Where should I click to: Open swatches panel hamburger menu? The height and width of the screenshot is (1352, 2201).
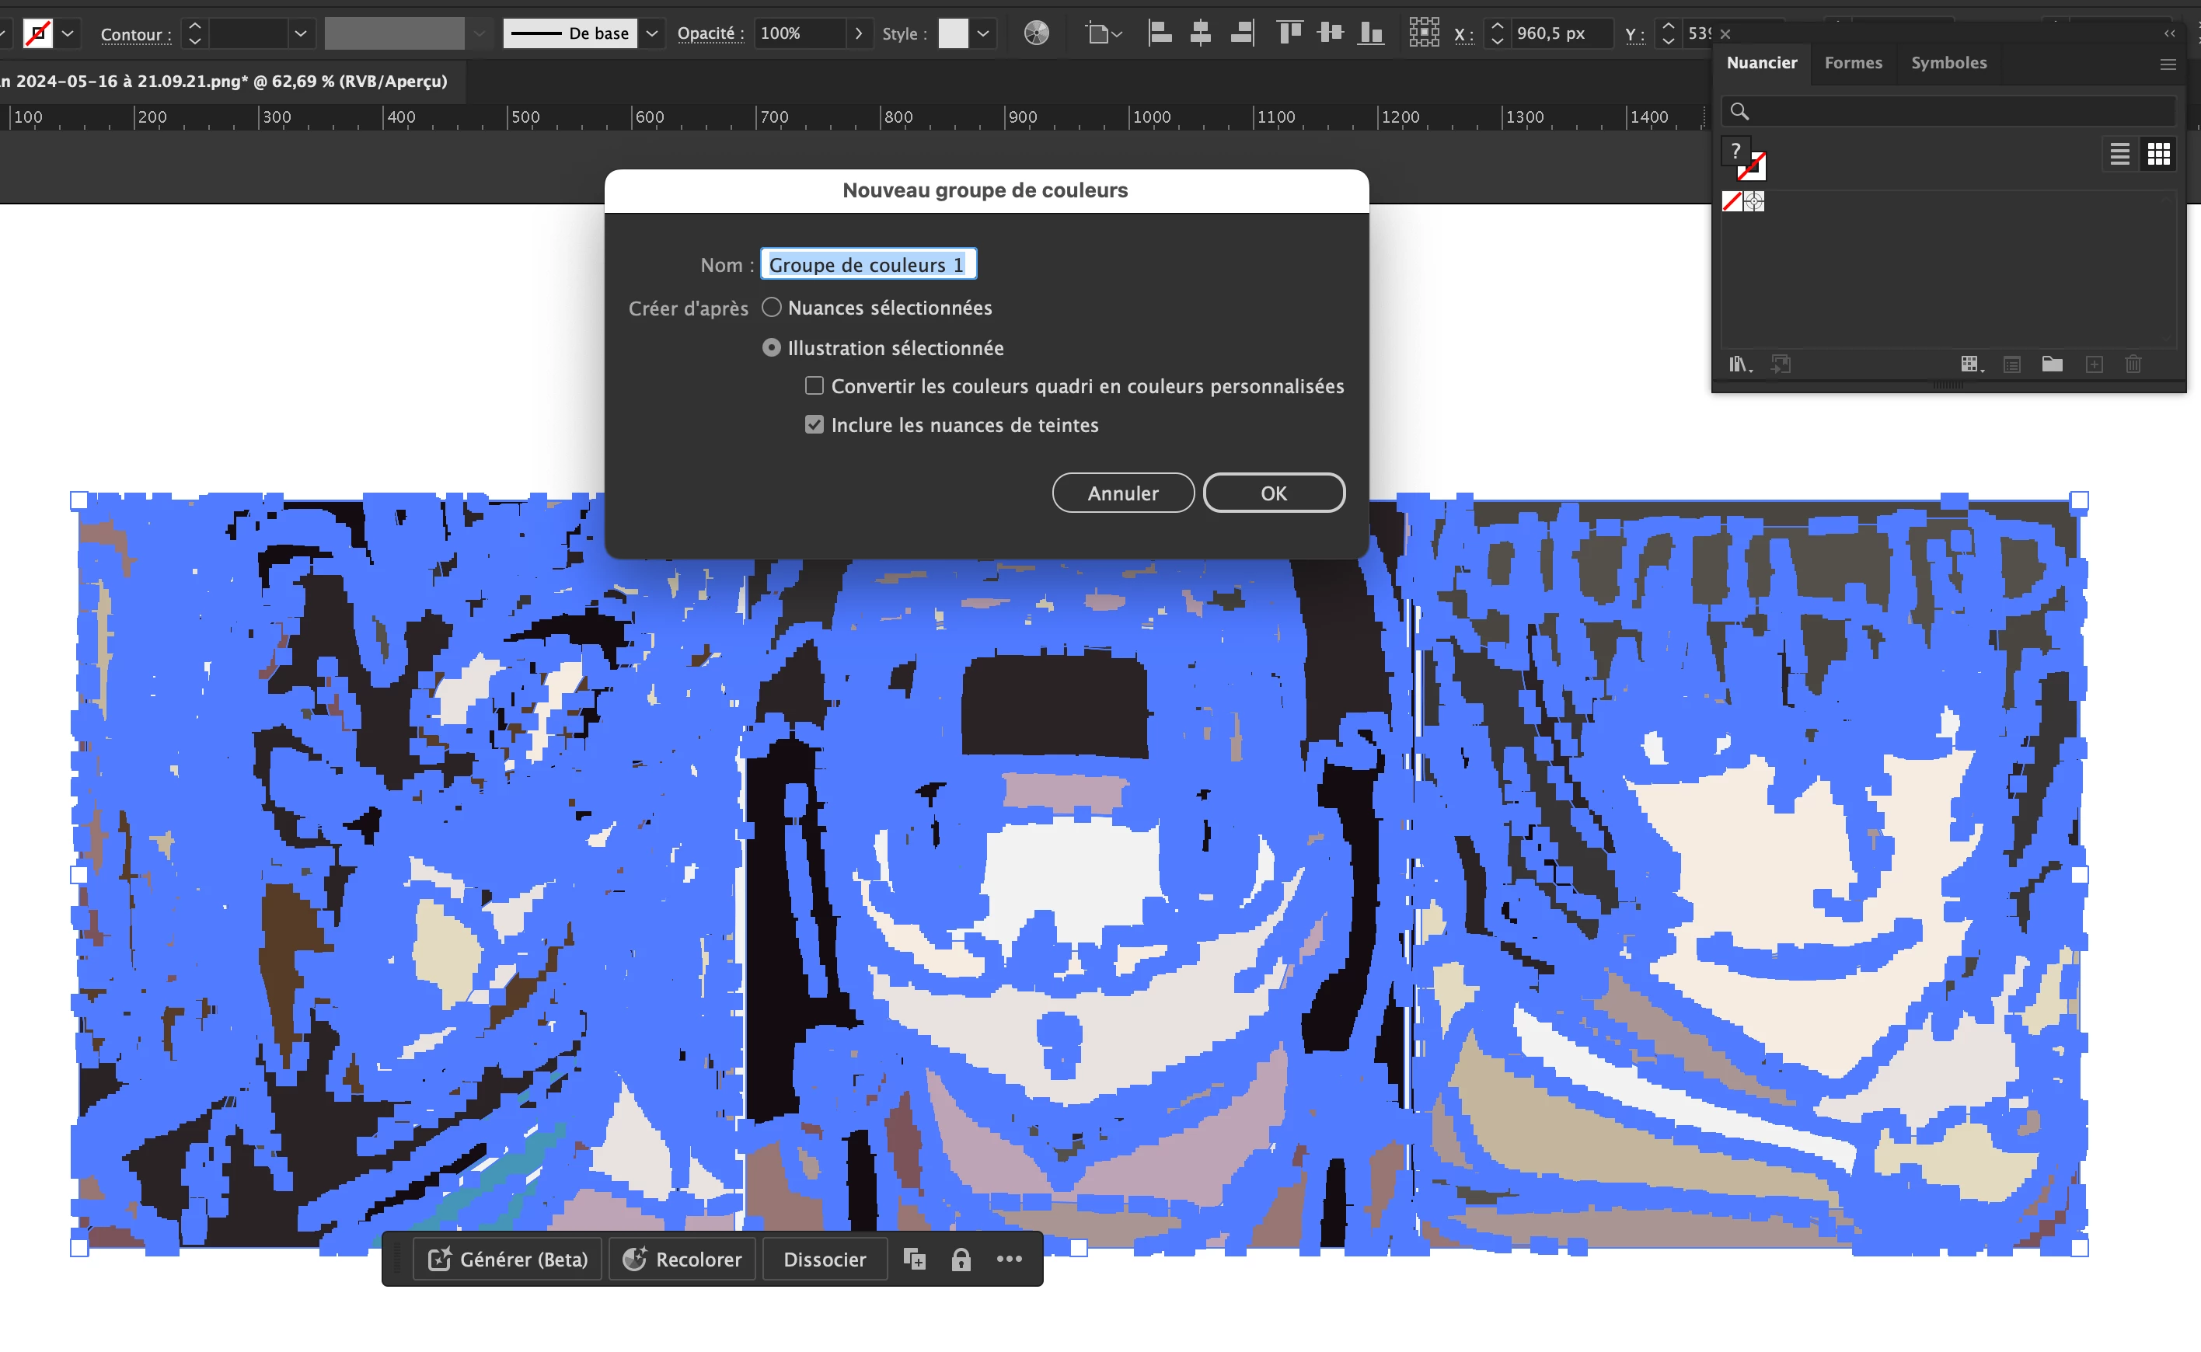2167,64
